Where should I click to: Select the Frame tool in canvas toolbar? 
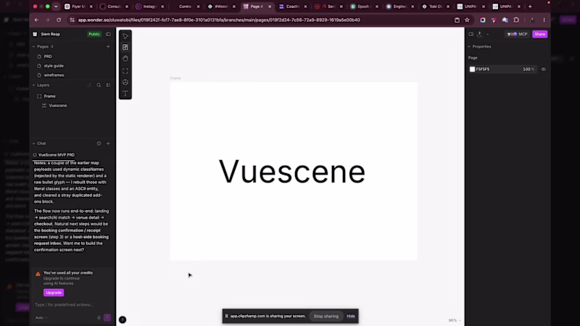(125, 70)
